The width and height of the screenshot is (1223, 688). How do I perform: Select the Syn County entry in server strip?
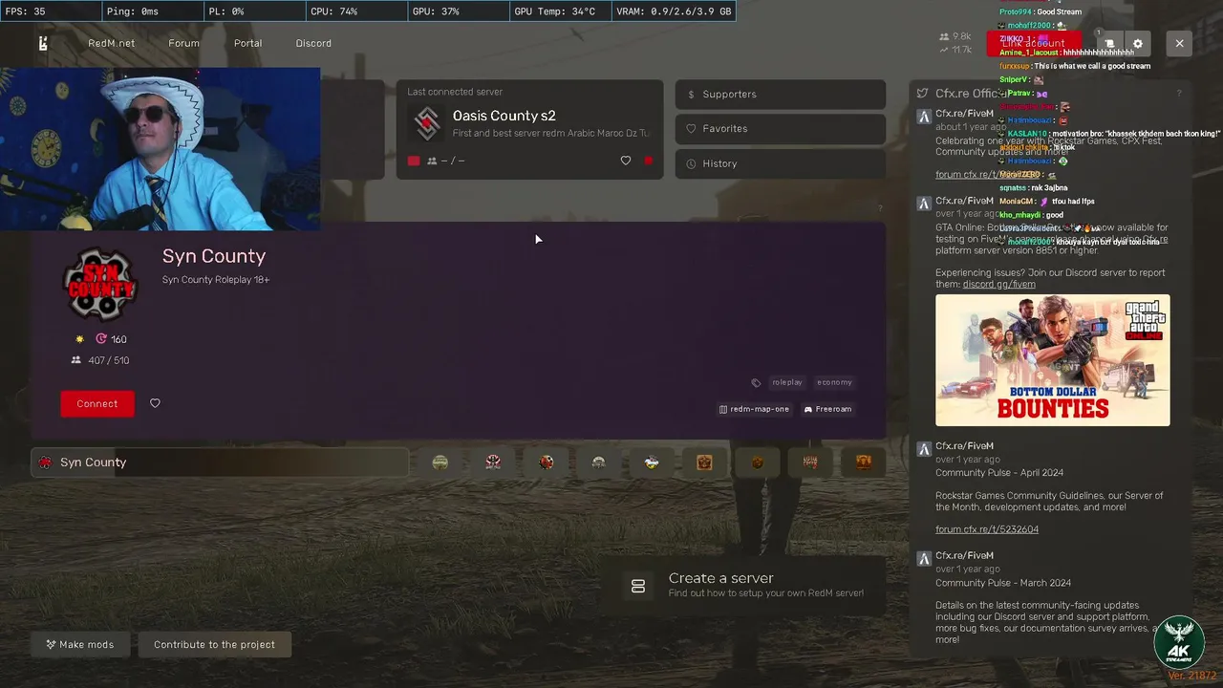(x=220, y=462)
